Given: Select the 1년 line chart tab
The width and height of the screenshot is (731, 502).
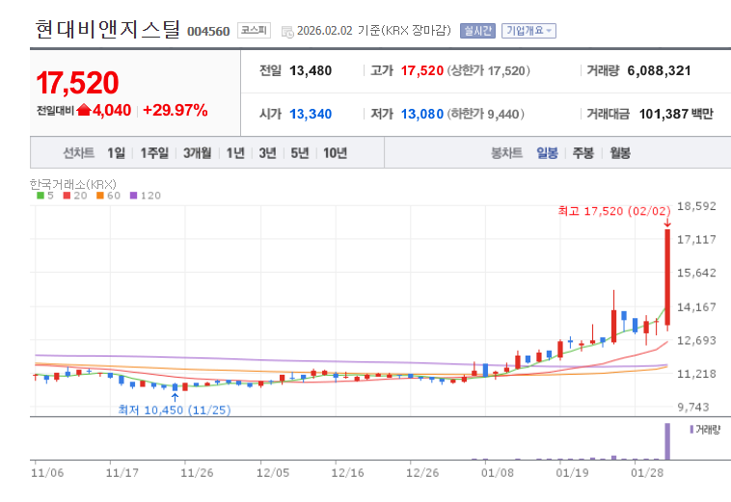Looking at the screenshot, I should coord(235,153).
